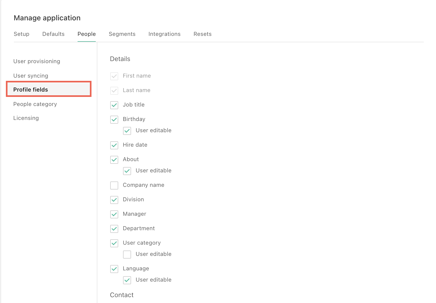Open the Setup tab
436x303 pixels.
21,34
